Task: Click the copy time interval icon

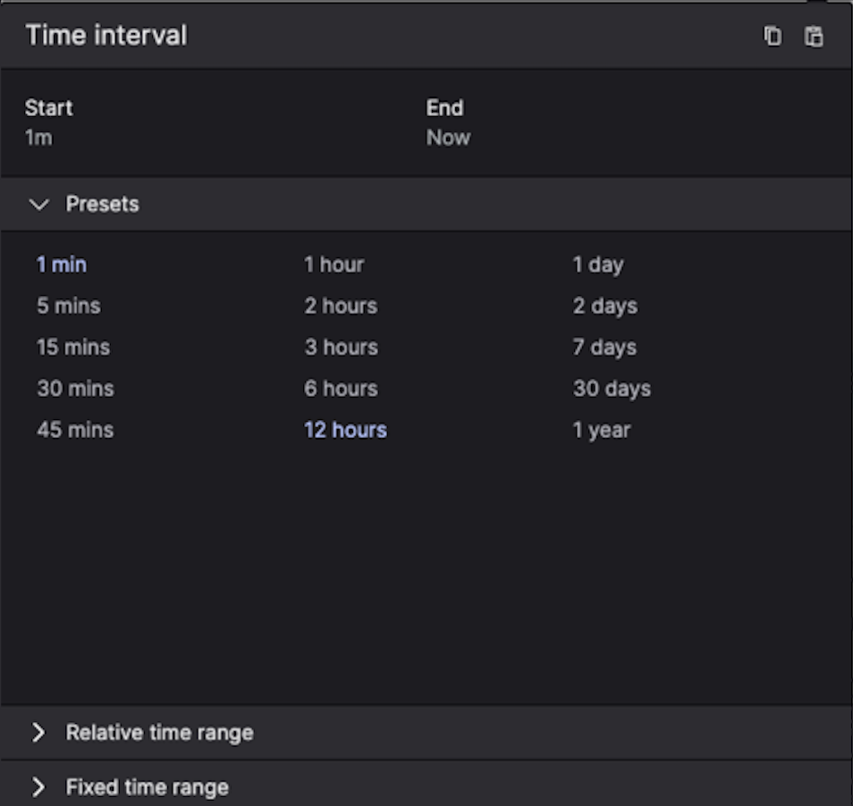Action: click(773, 36)
